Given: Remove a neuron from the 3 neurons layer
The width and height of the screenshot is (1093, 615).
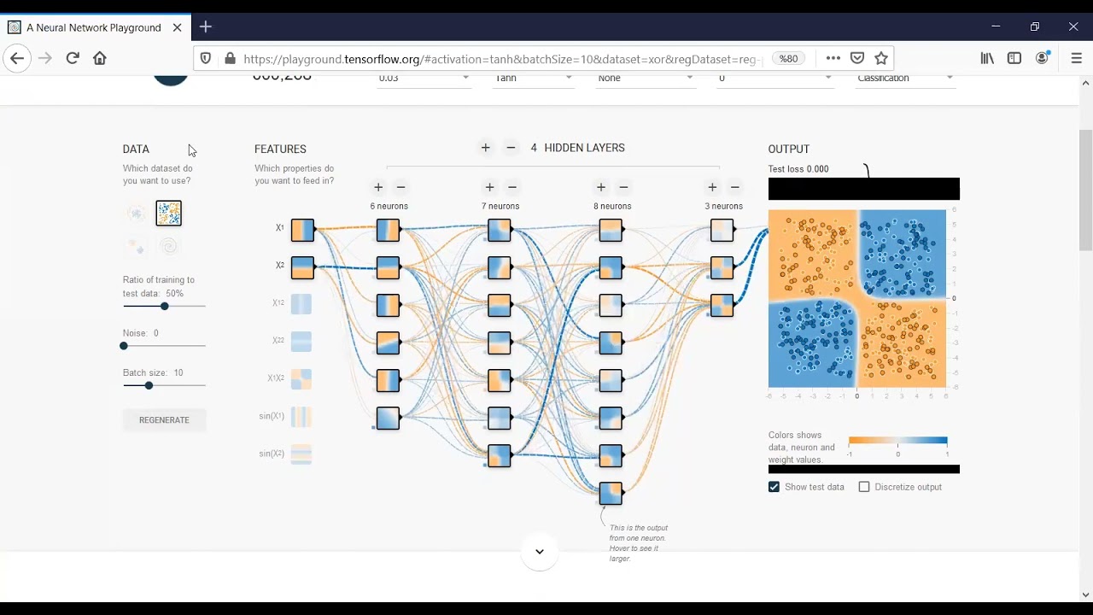Looking at the screenshot, I should (x=734, y=187).
